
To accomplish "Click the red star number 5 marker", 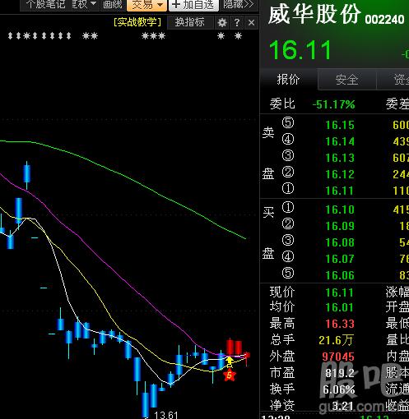I will tap(230, 375).
